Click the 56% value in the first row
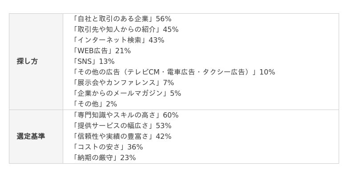The image size is (356, 177). [x=163, y=19]
